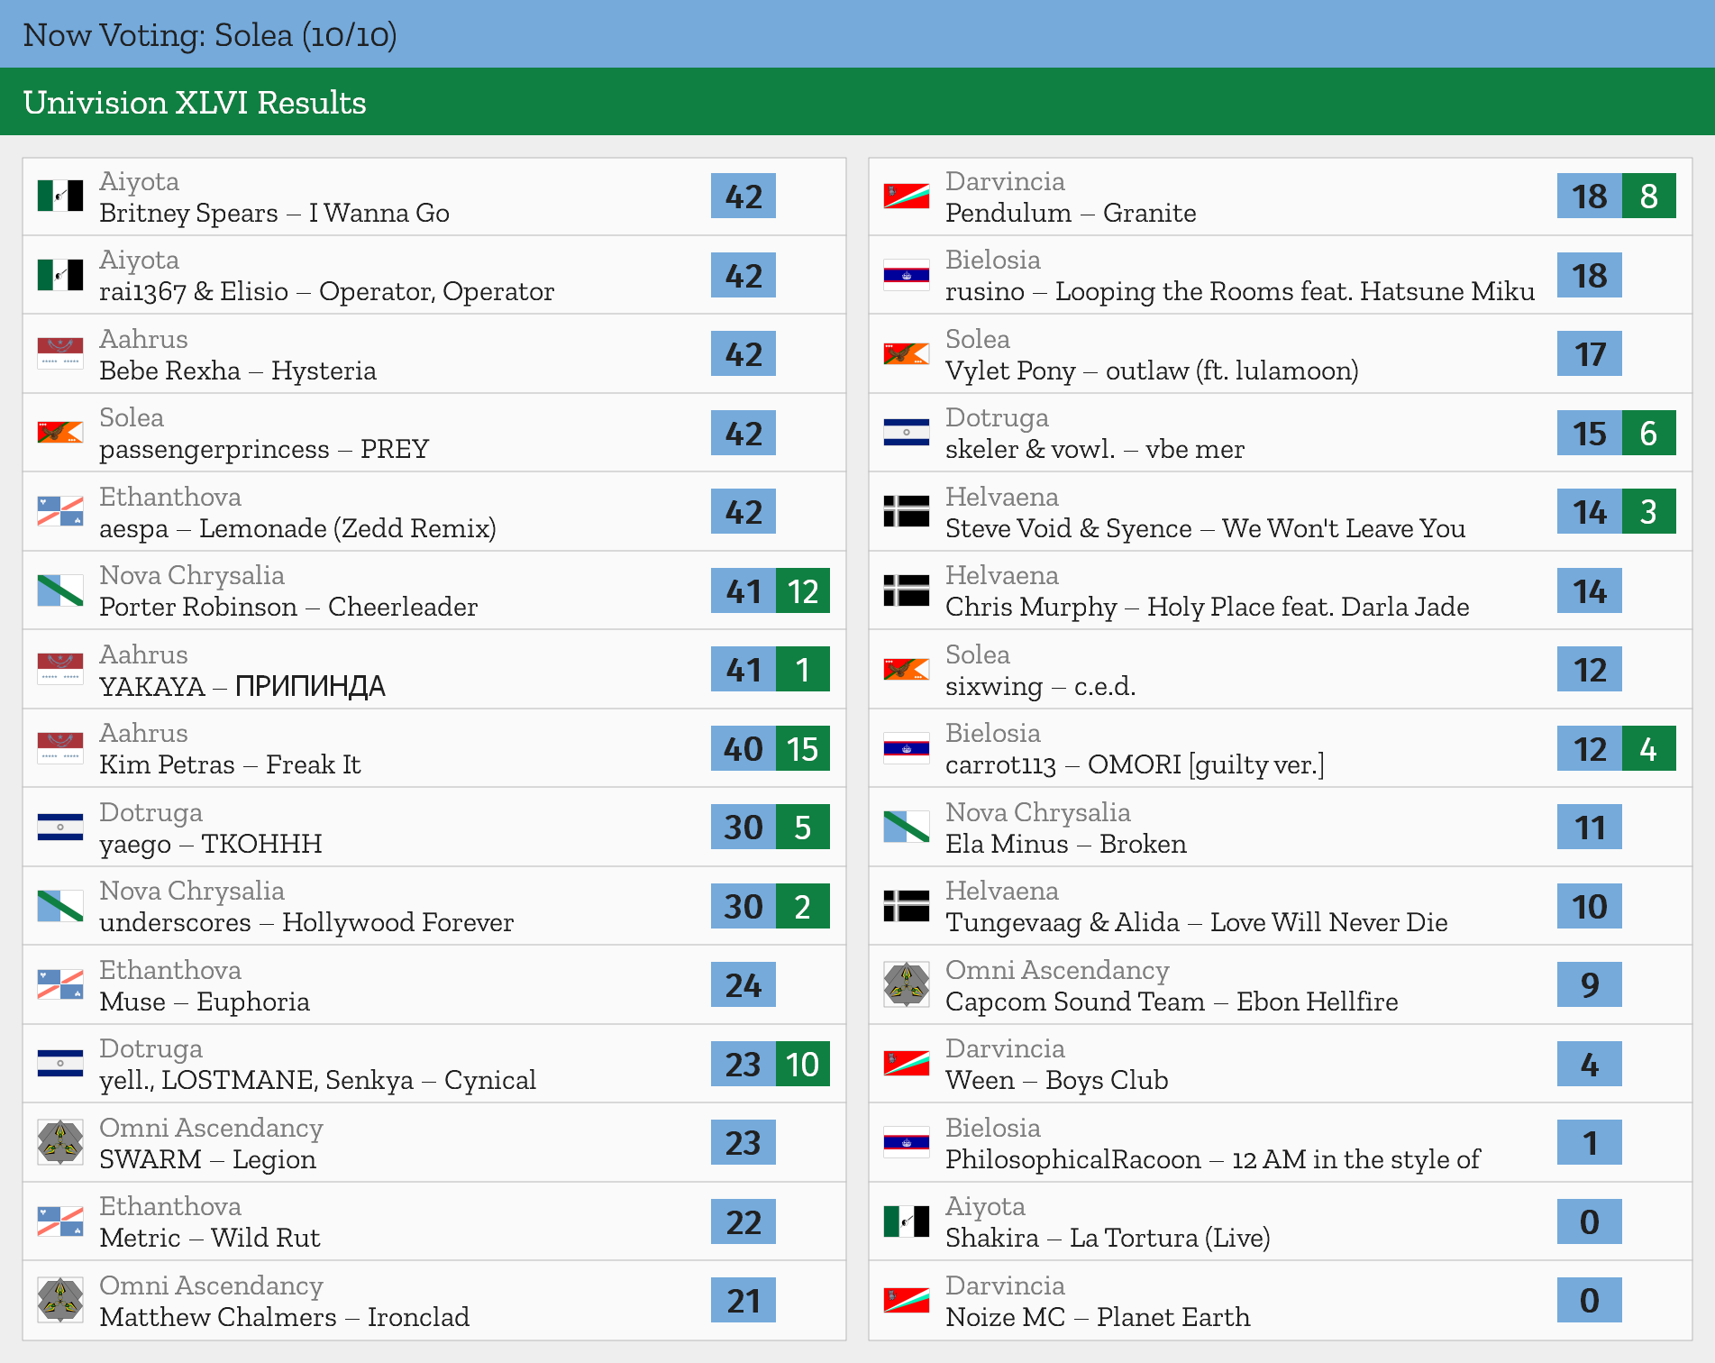Select the total score 42 for Bebe Rexha – Hysteria
Image resolution: width=1715 pixels, height=1363 pixels.
coord(743,353)
